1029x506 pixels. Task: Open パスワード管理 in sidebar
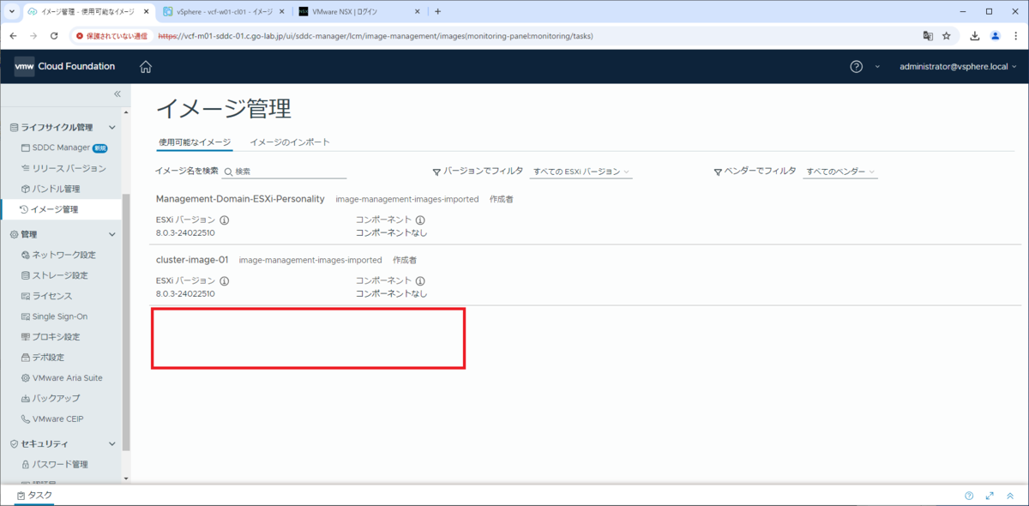(x=53, y=465)
